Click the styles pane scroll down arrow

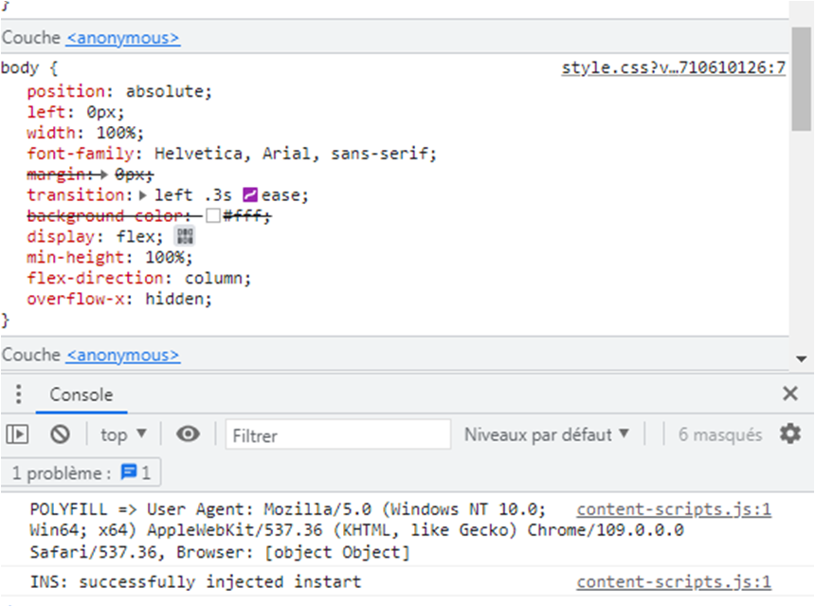(x=802, y=359)
